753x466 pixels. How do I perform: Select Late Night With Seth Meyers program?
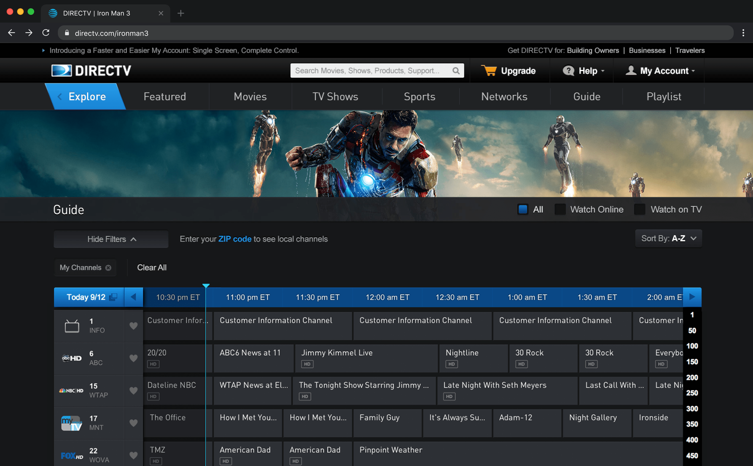507,391
